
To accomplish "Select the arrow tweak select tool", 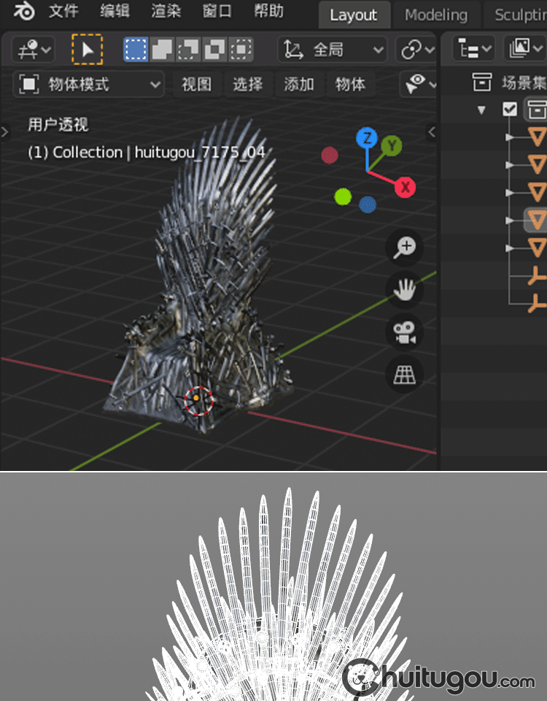I will point(88,50).
